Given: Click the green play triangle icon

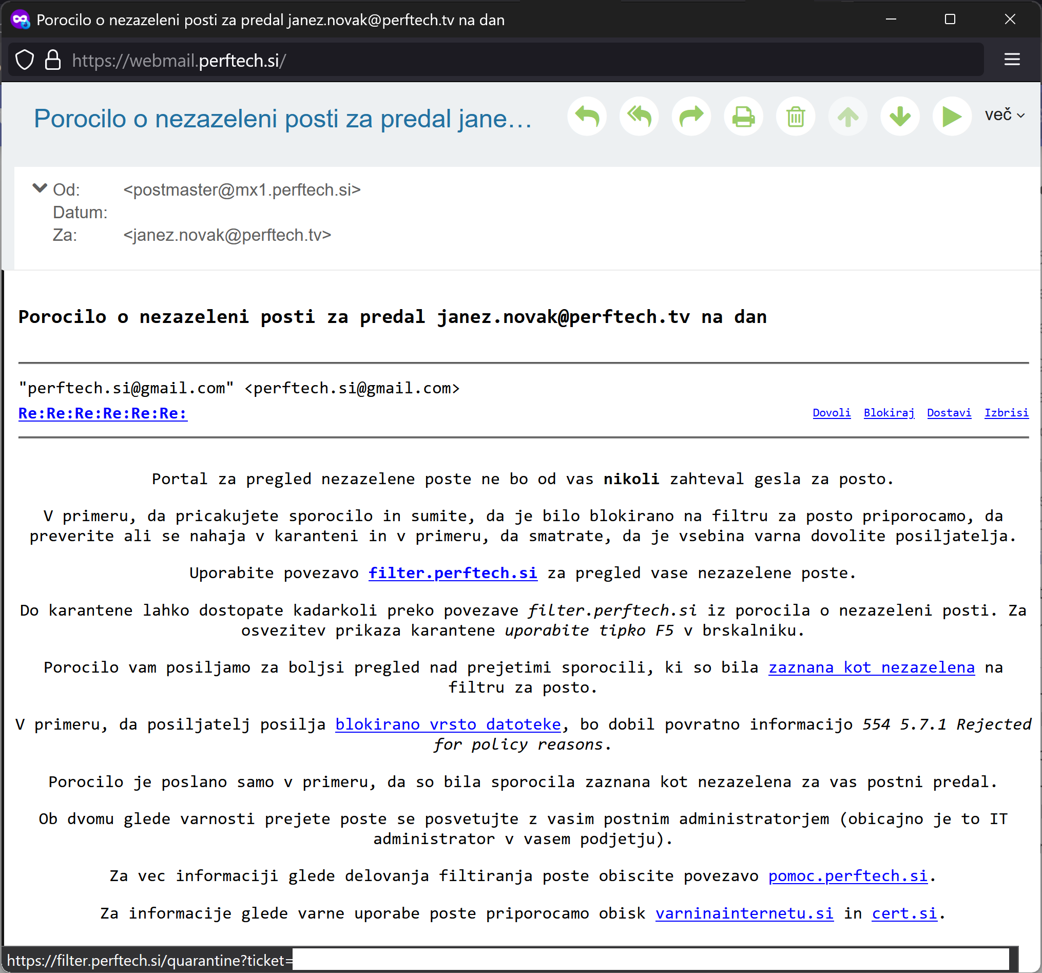Looking at the screenshot, I should 952,117.
